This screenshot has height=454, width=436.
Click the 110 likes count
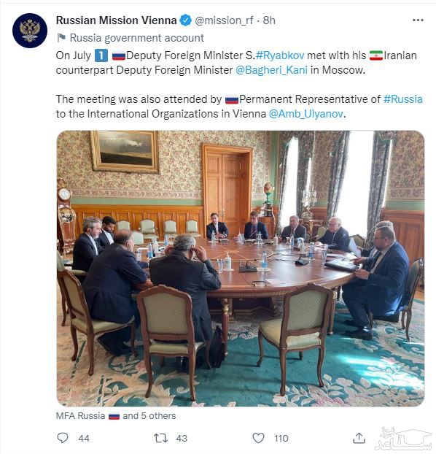click(x=281, y=438)
